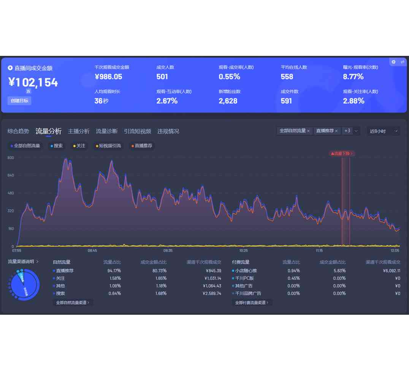Open the 近8小时 time range dropdown
The image size is (409, 371).
pos(383,131)
